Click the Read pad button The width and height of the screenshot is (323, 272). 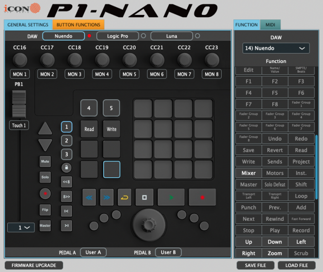tap(89, 129)
